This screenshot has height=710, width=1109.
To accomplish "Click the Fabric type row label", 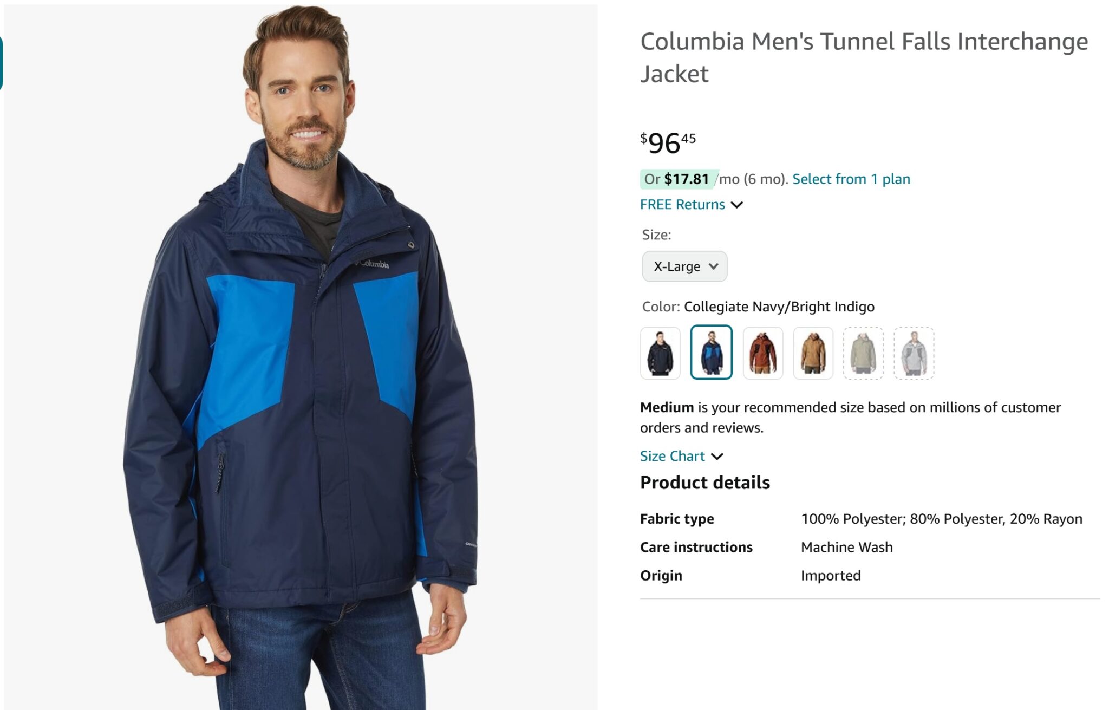I will (677, 519).
